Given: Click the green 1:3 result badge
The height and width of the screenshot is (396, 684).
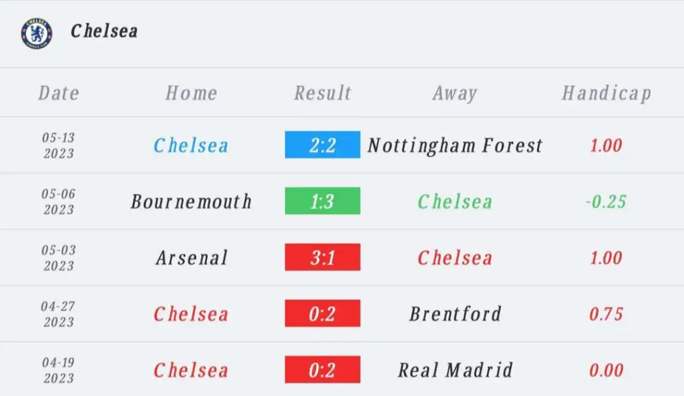Looking at the screenshot, I should (323, 201).
